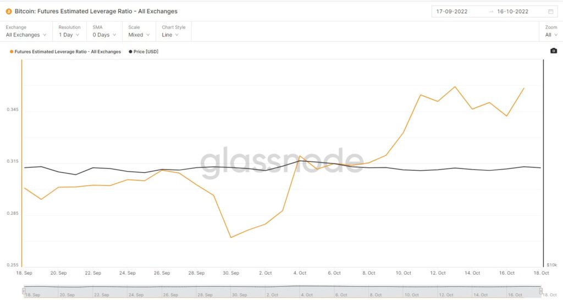This screenshot has width=563, height=300.
Task: Open the calendar icon in date range
Action: pos(551,12)
